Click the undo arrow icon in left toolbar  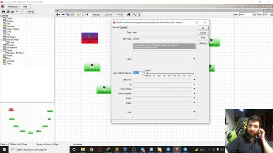pyautogui.click(x=17, y=11)
